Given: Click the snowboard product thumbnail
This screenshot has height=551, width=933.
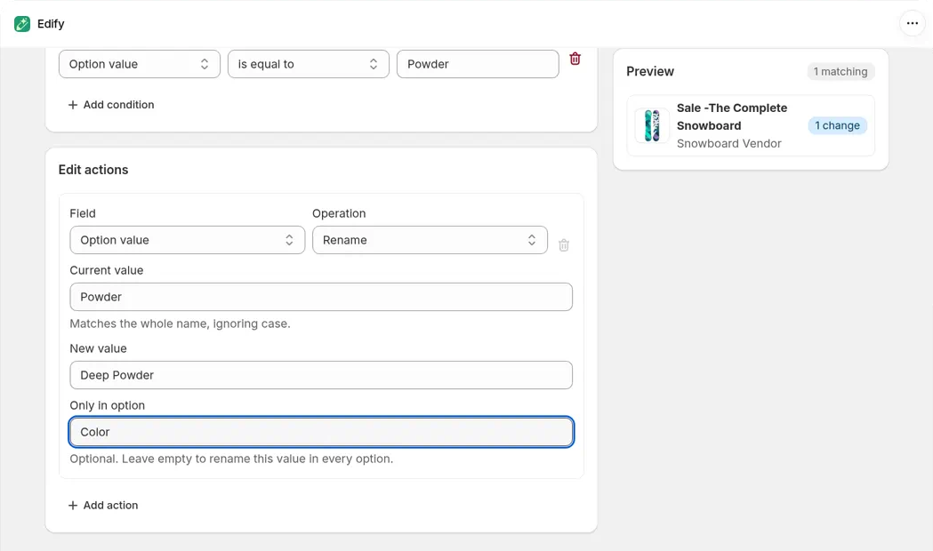Looking at the screenshot, I should 652,125.
